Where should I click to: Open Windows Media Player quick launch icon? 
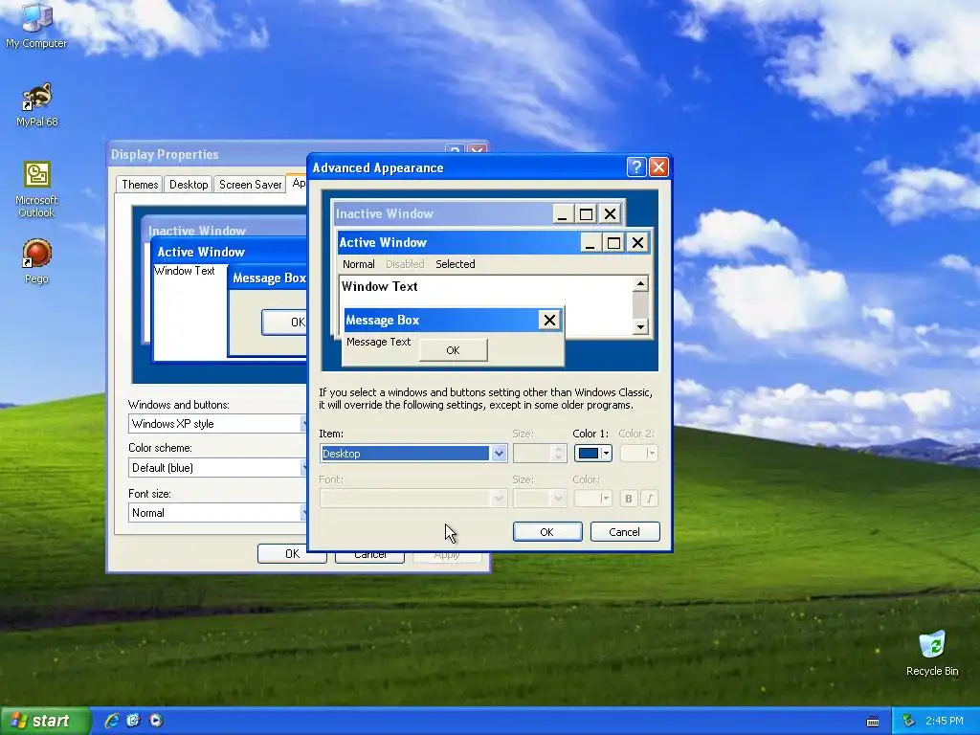[156, 721]
